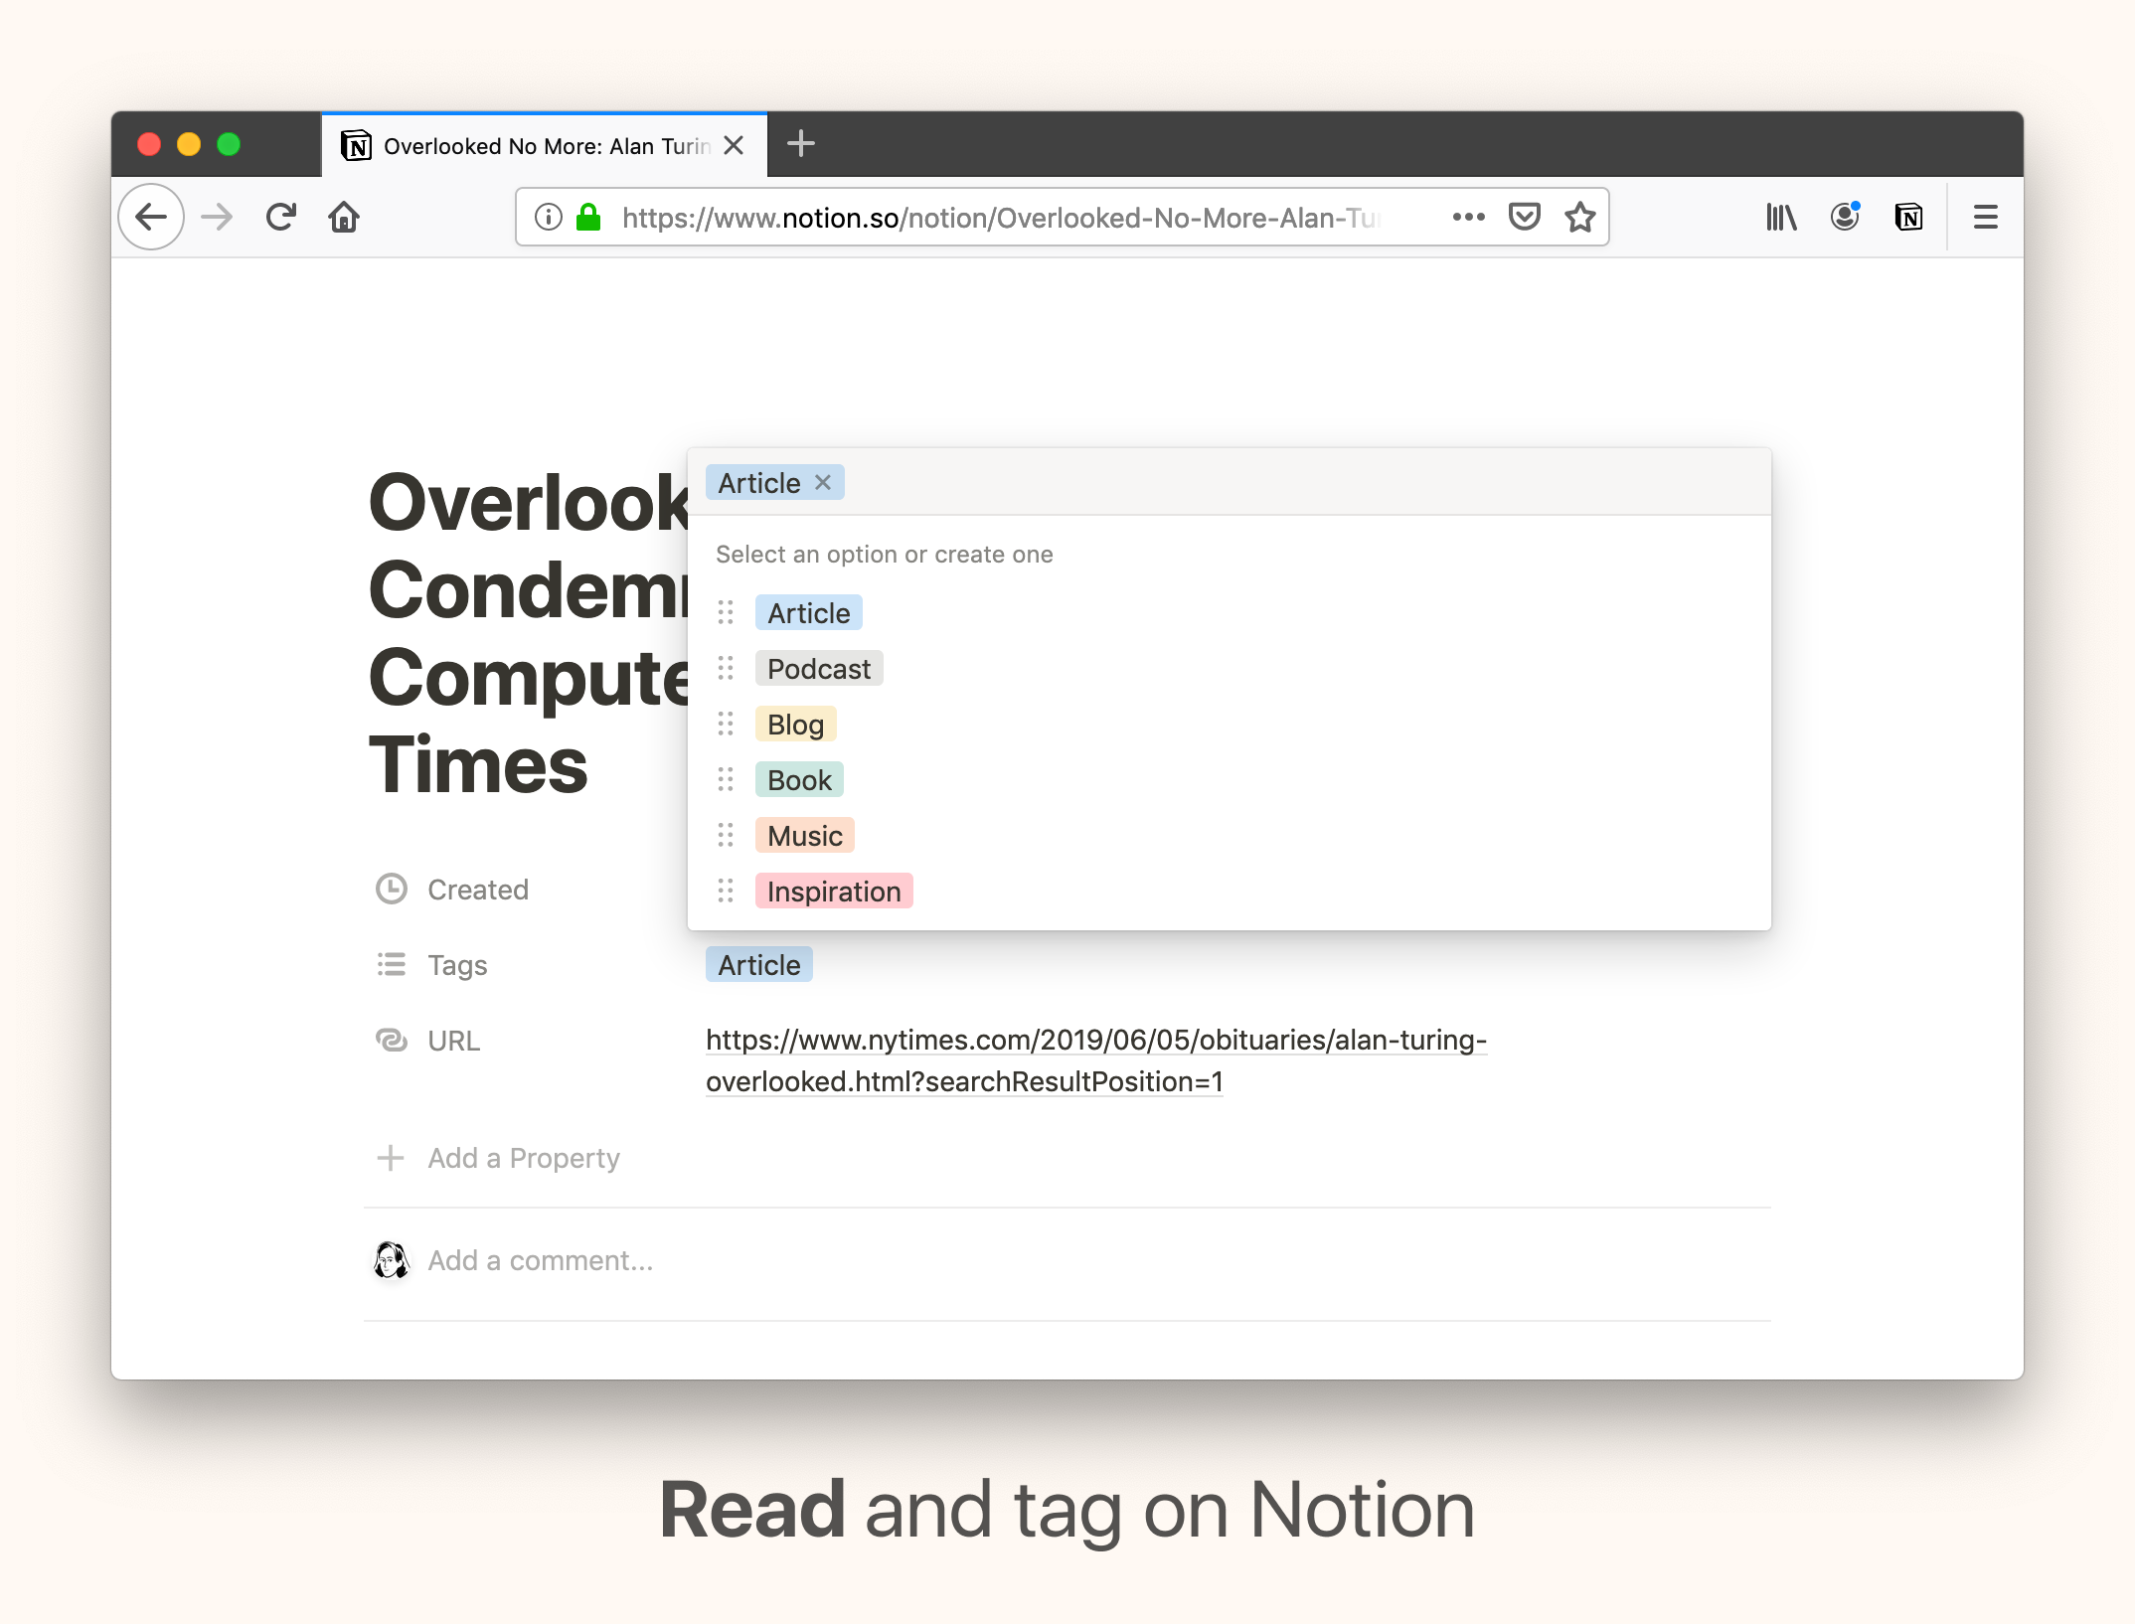Screen dimensions: 2135x1624
Task: Click drag handle beside Music option
Action: click(x=726, y=835)
